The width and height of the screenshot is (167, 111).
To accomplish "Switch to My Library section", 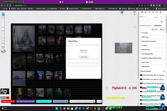I will click(x=158, y=26).
